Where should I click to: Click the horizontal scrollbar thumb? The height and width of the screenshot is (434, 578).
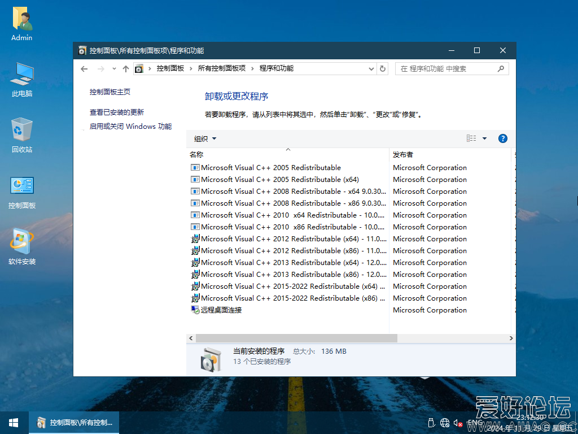pyautogui.click(x=296, y=338)
